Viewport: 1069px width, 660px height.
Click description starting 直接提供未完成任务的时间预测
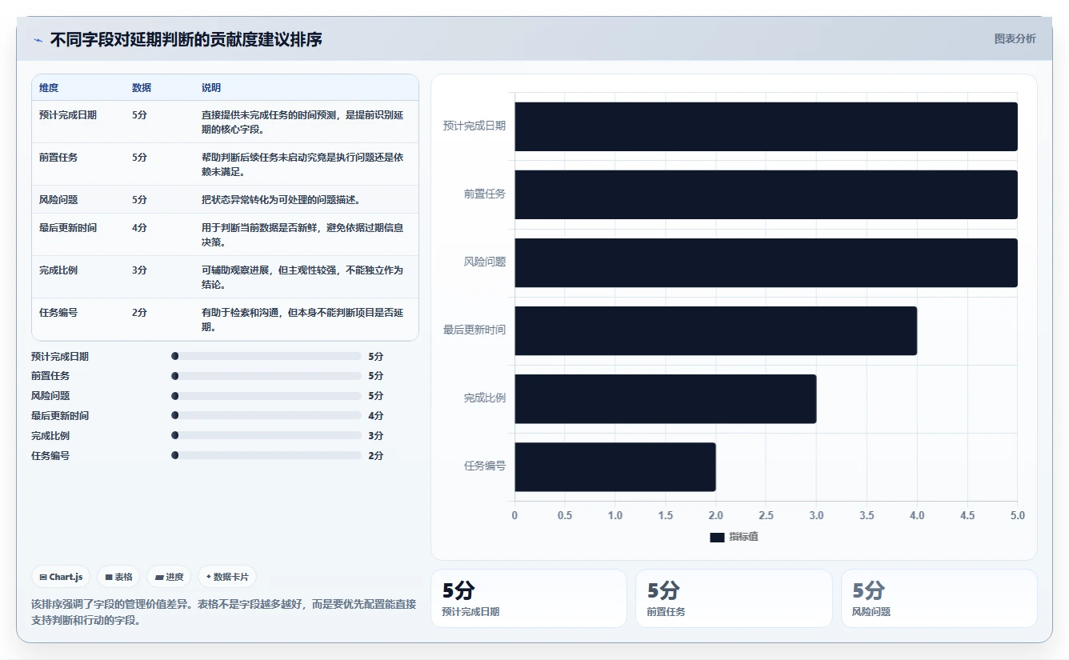click(x=302, y=122)
